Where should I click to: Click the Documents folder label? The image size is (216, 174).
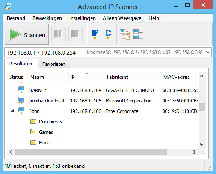pos(51,122)
